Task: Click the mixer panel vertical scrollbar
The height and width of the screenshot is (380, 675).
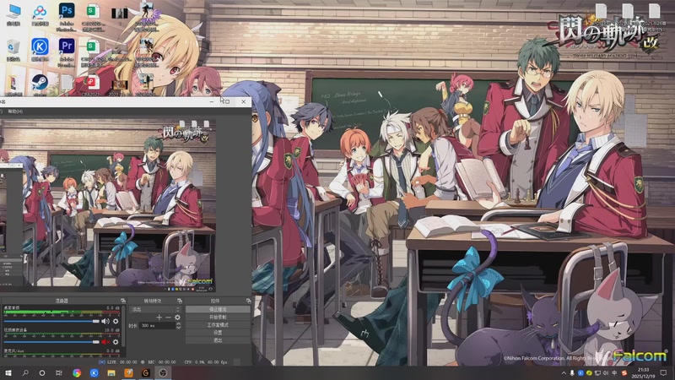Action: click(124, 328)
